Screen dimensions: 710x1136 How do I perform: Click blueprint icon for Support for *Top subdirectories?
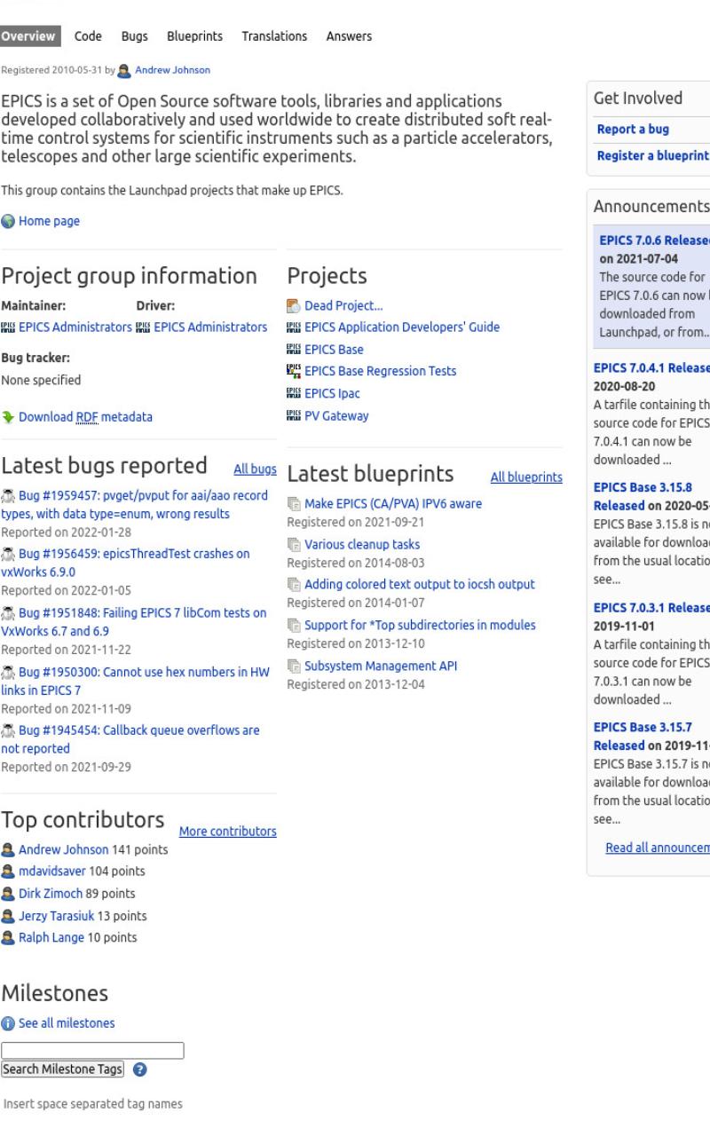[x=294, y=626]
